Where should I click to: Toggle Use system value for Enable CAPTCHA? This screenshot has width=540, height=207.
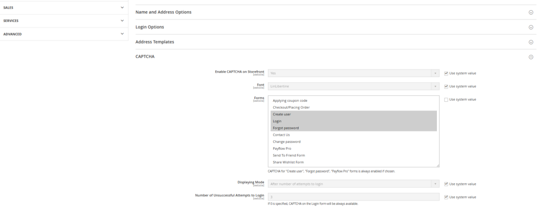pos(446,73)
